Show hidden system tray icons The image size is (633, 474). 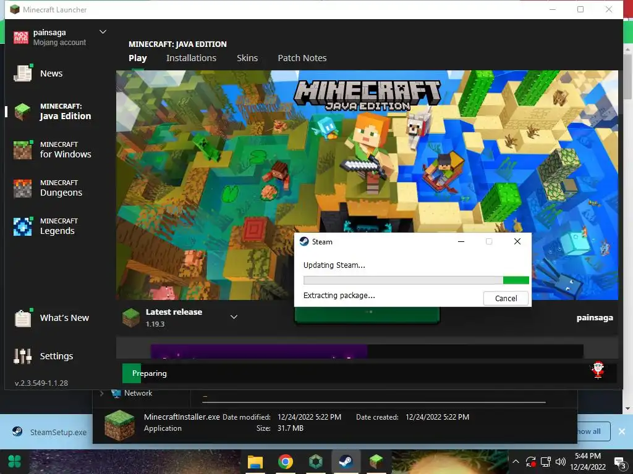coord(516,462)
